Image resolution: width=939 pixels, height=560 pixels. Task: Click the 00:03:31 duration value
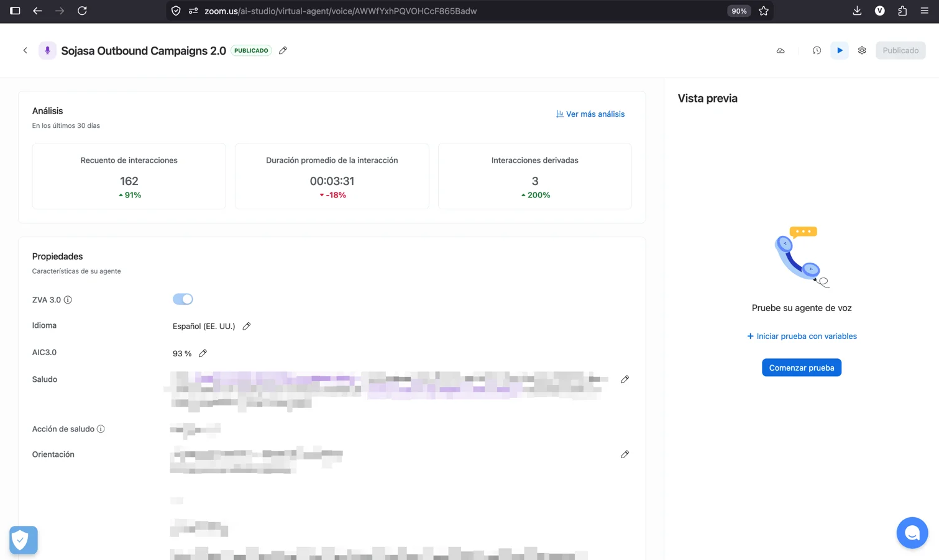point(332,181)
